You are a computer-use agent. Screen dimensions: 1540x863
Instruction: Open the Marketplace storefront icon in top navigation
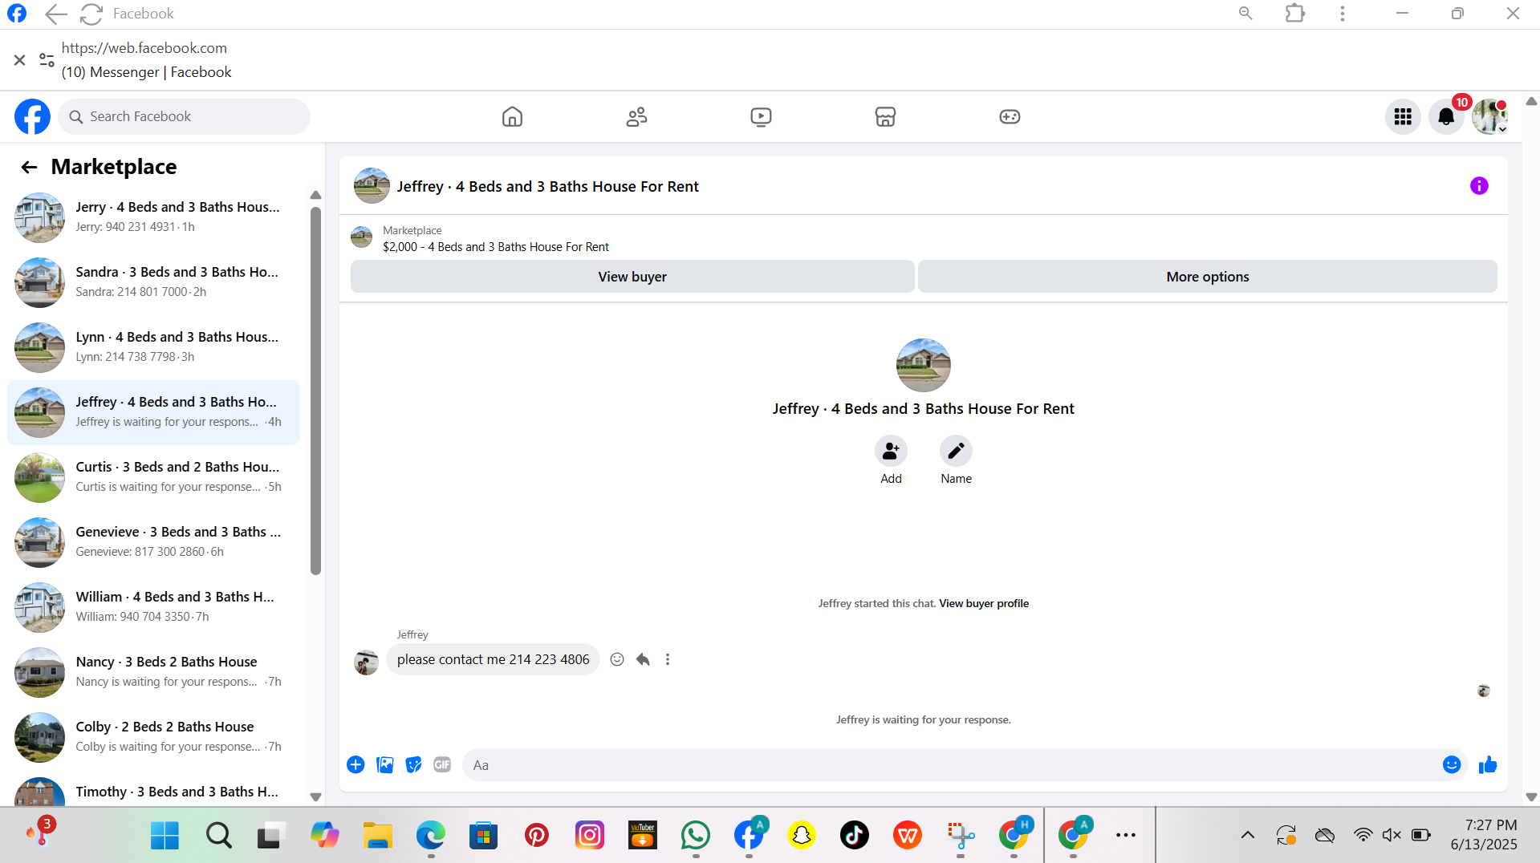tap(885, 117)
